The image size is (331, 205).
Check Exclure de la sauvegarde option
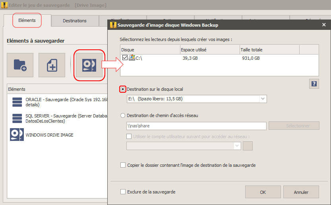click(x=123, y=192)
